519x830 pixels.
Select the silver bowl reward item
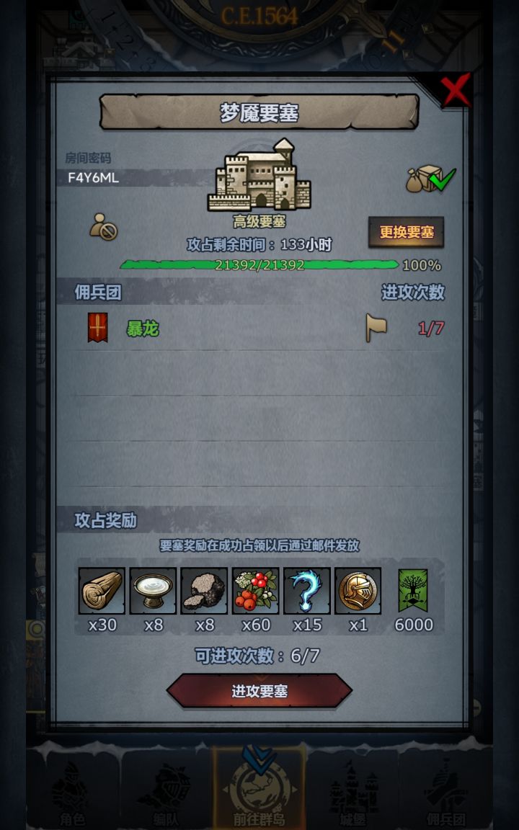click(x=153, y=591)
